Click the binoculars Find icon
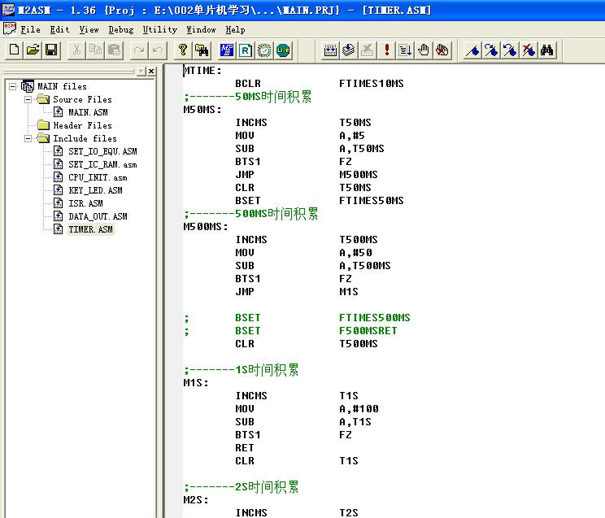 point(547,50)
